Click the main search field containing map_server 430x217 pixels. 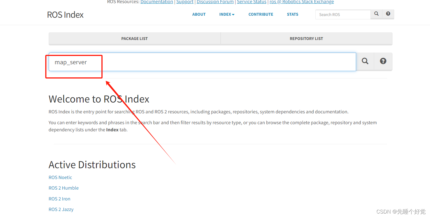(202, 62)
